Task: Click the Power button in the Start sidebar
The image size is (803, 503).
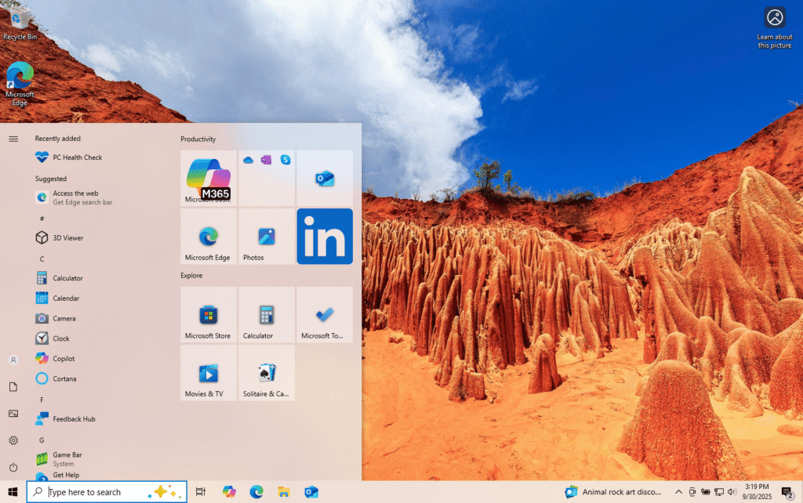Action: [13, 469]
